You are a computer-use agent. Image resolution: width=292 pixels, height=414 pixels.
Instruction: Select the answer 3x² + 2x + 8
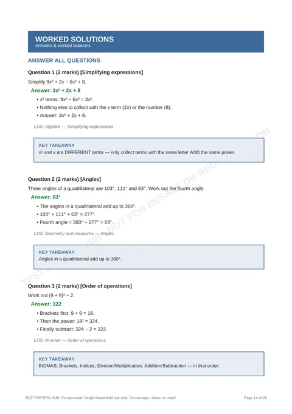coord(55,90)
